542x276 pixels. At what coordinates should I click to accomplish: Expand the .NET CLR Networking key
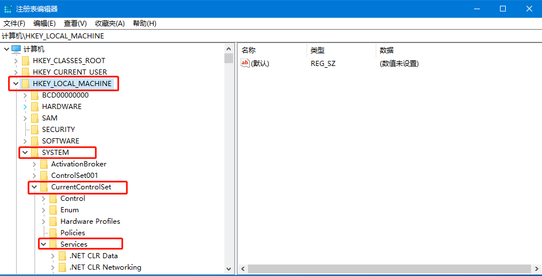pos(52,267)
